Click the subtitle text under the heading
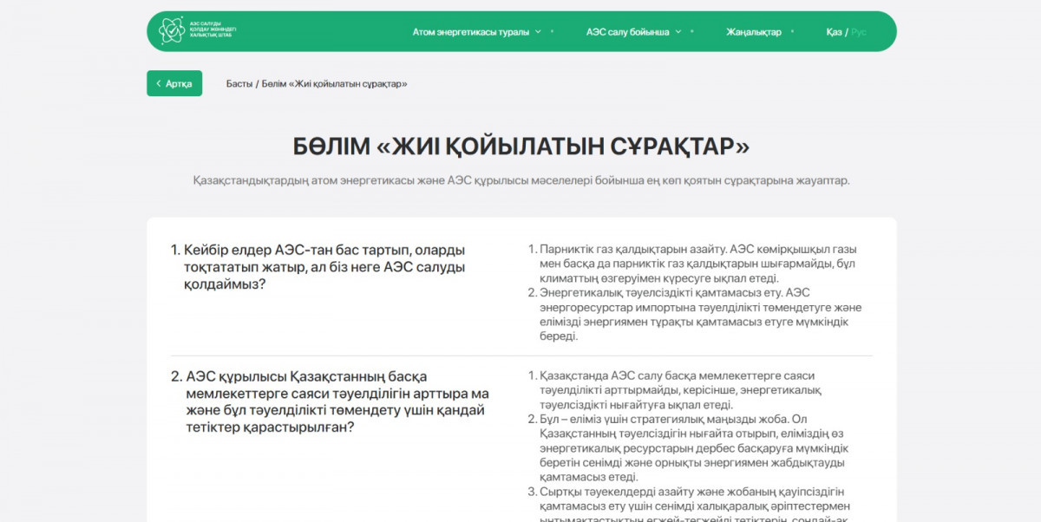 (x=520, y=181)
